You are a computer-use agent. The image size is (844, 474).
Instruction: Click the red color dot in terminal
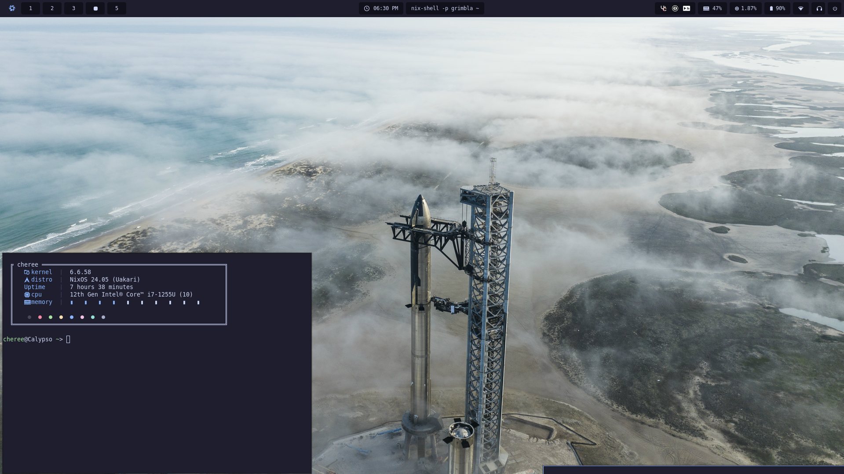[40, 317]
